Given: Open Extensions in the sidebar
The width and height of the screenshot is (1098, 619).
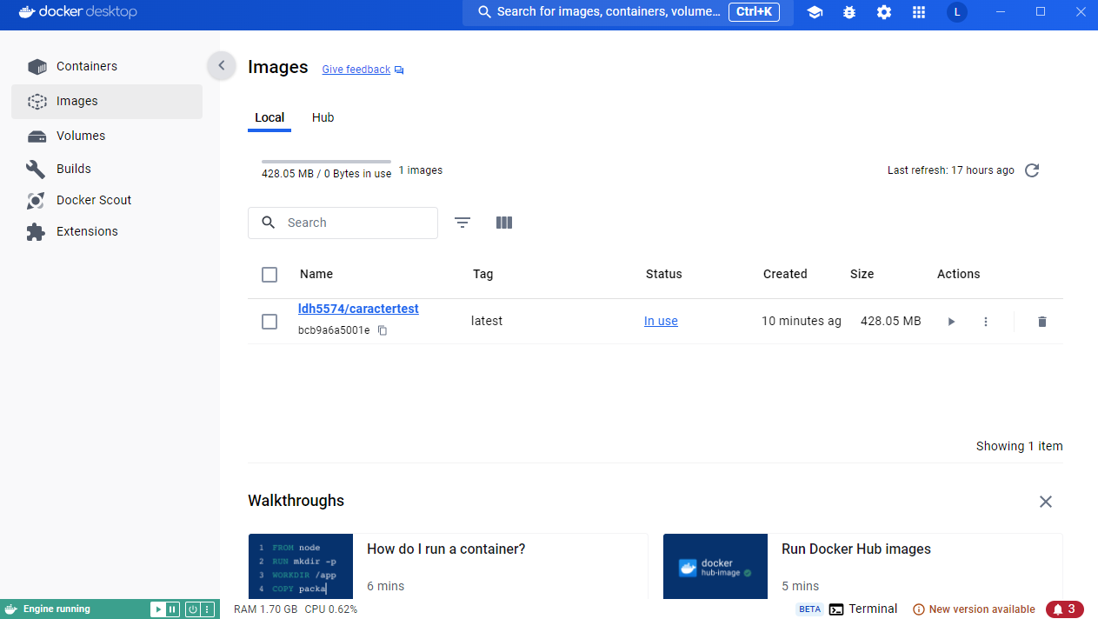Looking at the screenshot, I should (x=107, y=231).
